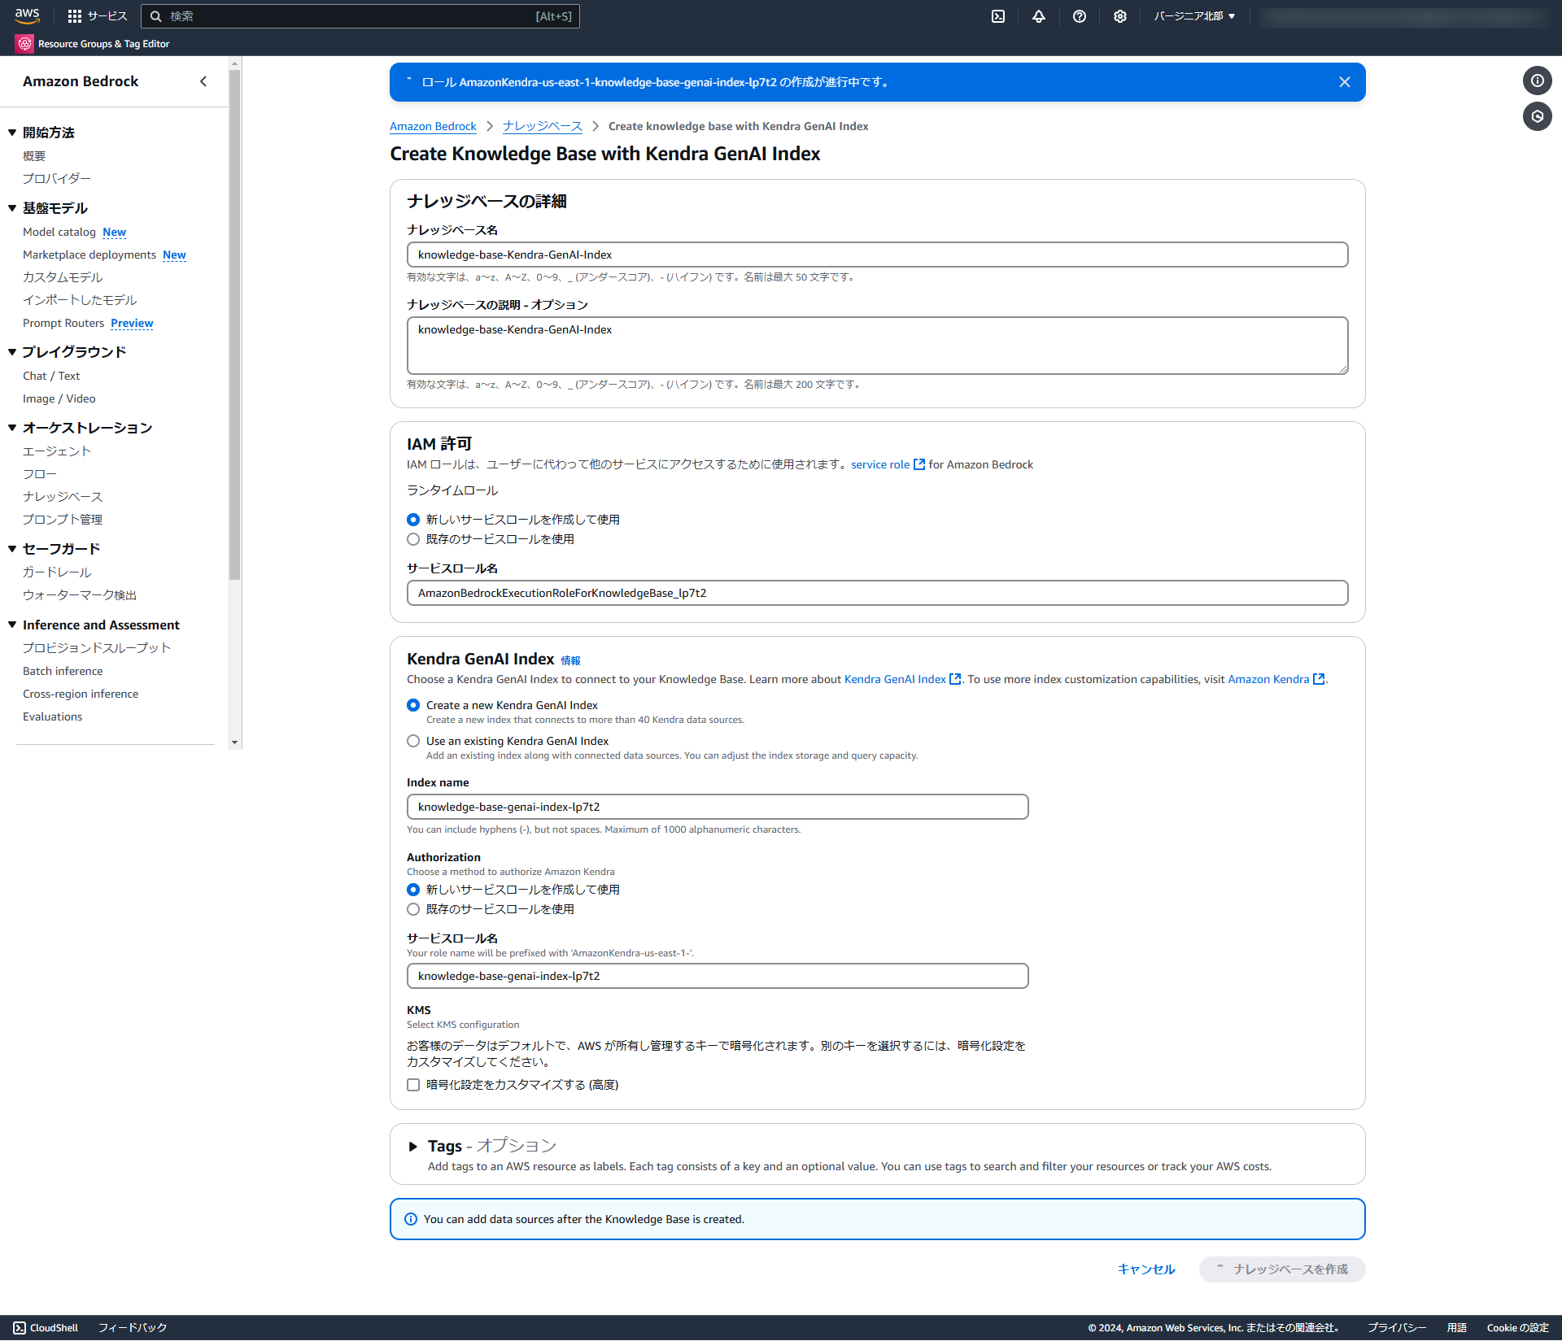Image resolution: width=1562 pixels, height=1341 pixels.
Task: Collapse the Amazon Bedrock side navigation
Action: tap(203, 81)
